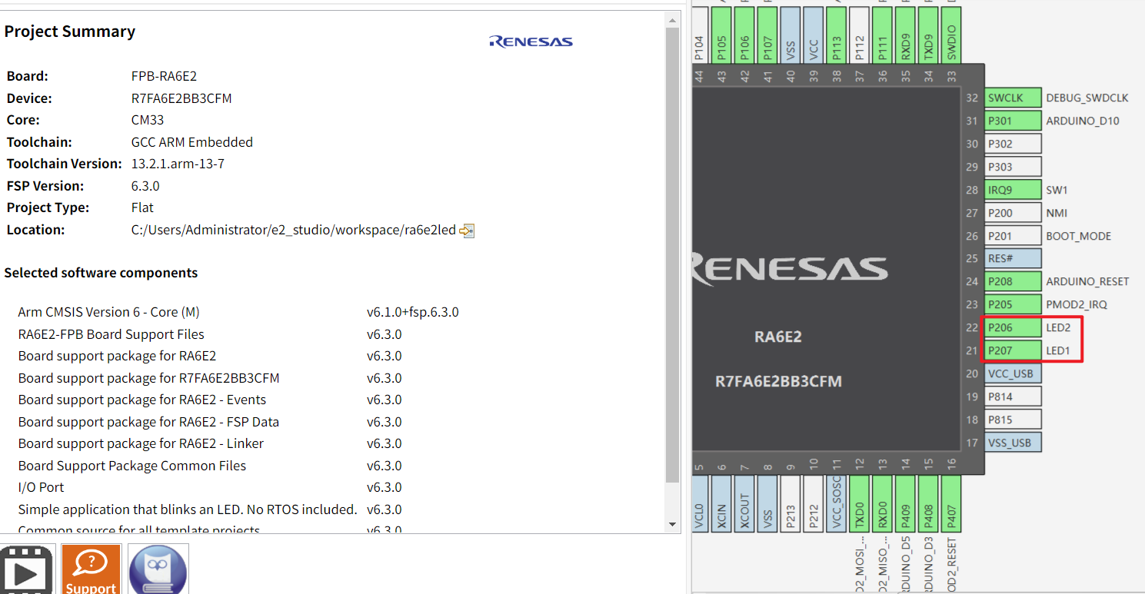
Task: Click the summary scrollbar down arrow
Action: [673, 524]
